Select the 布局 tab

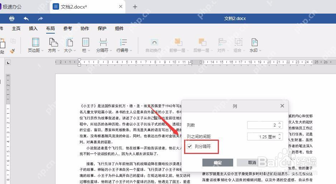[51, 29]
